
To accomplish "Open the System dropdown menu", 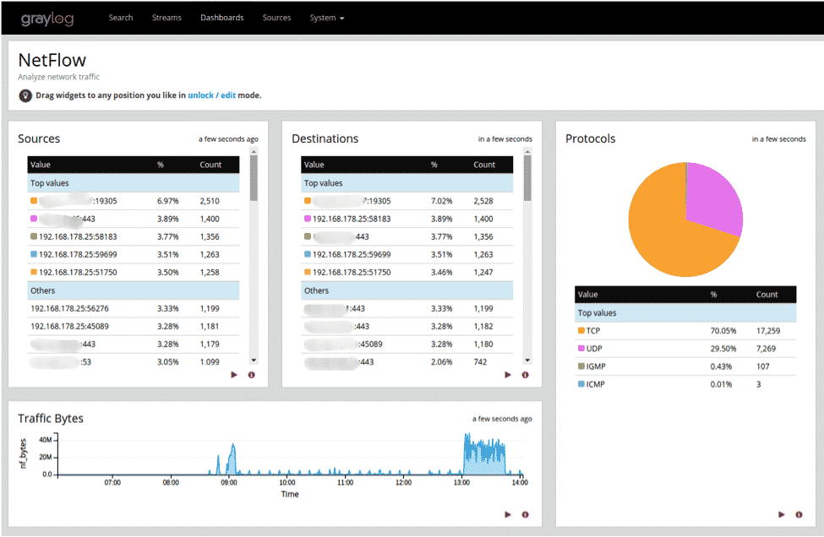I will (326, 18).
